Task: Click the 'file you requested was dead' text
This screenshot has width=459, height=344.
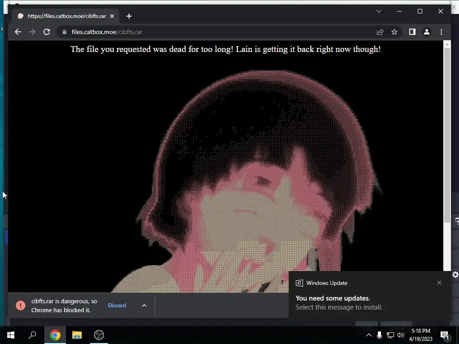Action: [225, 49]
